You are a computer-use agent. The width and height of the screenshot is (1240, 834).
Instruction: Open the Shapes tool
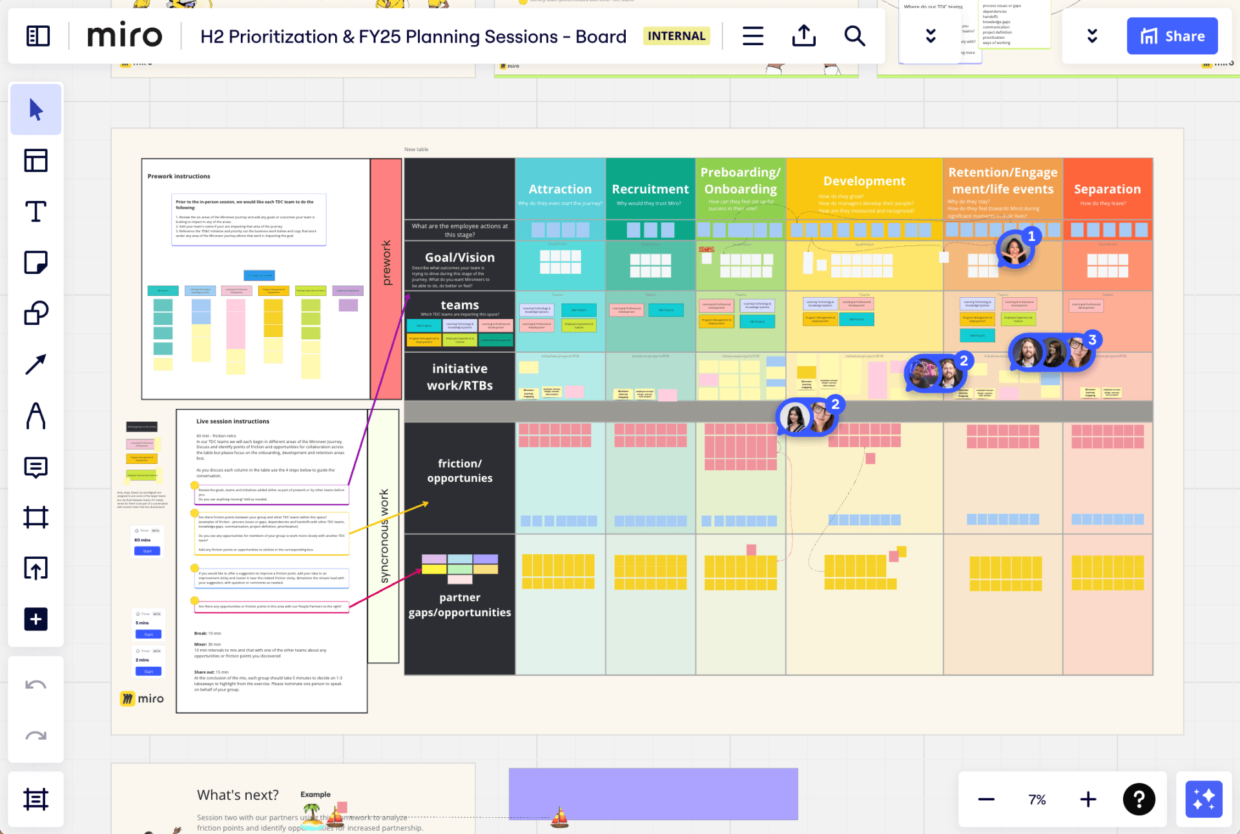36,313
